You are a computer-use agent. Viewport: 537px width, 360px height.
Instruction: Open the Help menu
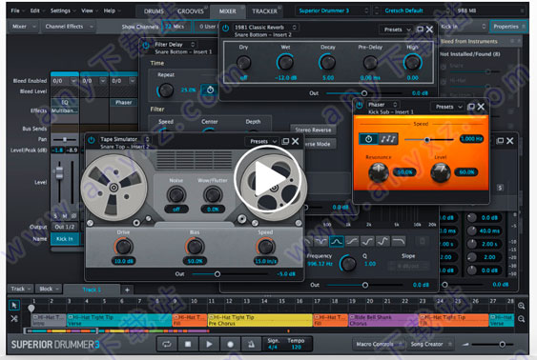113,10
